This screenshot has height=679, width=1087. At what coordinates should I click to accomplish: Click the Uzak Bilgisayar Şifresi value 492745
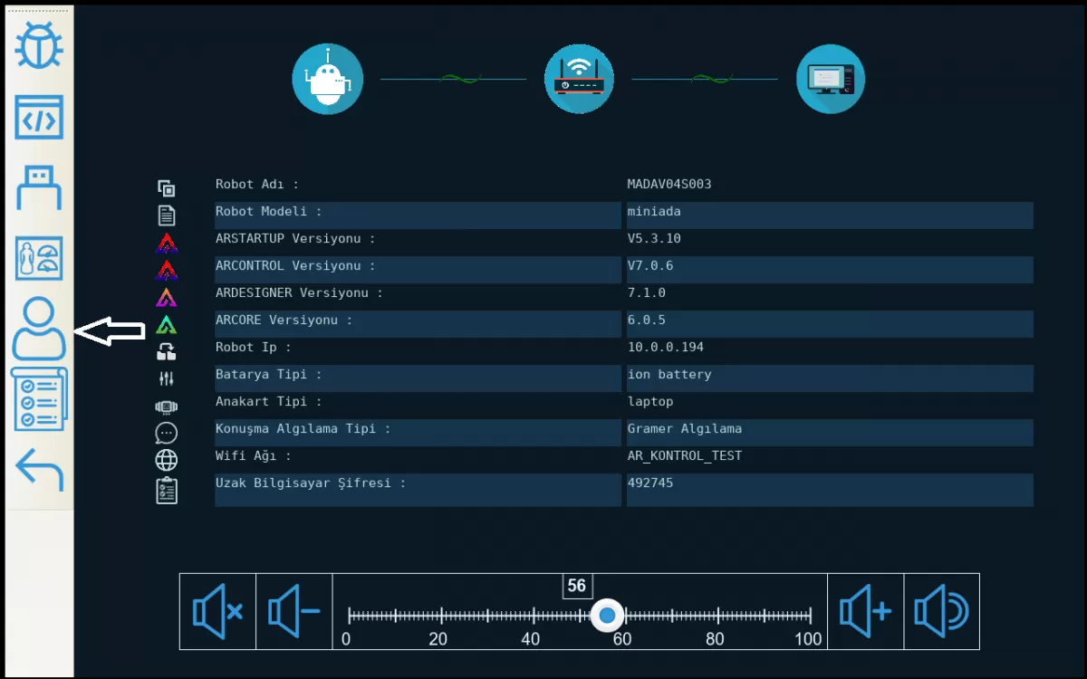(x=650, y=483)
